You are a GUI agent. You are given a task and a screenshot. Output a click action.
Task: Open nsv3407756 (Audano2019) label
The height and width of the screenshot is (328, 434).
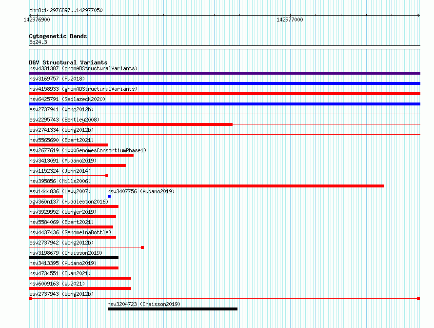click(x=141, y=191)
